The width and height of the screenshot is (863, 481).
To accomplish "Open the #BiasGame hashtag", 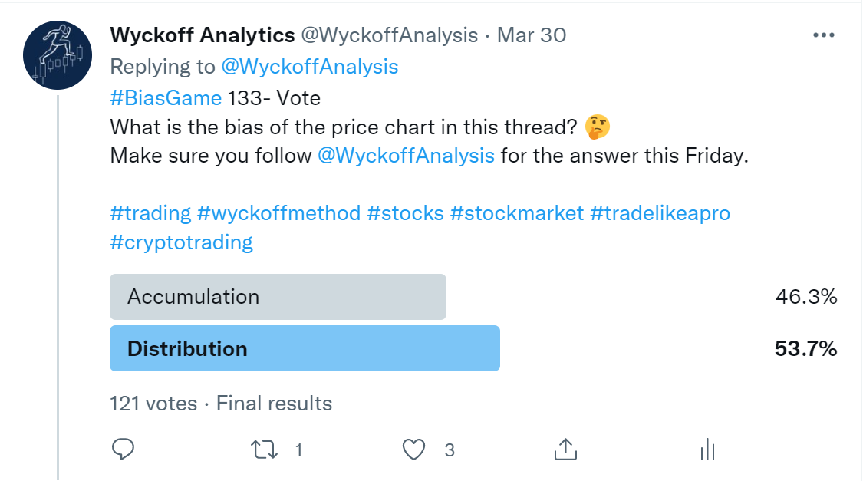I will click(x=166, y=98).
